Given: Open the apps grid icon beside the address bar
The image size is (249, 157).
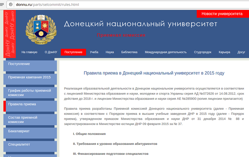Looking at the screenshot, I should click(2, 4).
